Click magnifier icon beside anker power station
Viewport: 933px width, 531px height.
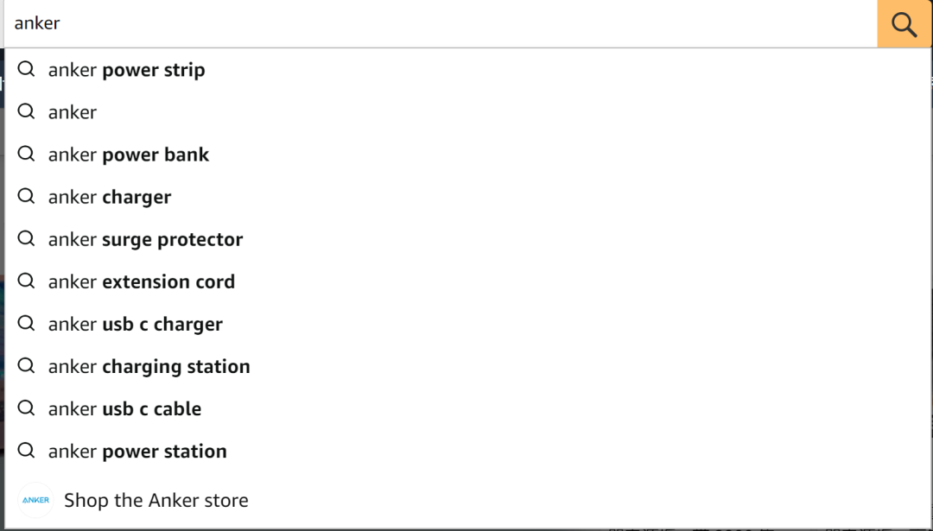click(x=26, y=451)
